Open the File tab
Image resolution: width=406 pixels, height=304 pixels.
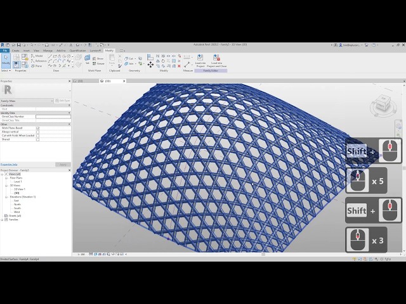point(4,51)
